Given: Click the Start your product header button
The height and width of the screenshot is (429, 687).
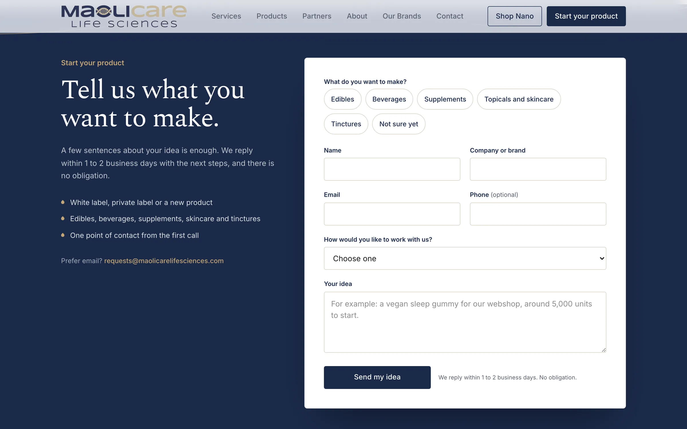Looking at the screenshot, I should (x=586, y=16).
